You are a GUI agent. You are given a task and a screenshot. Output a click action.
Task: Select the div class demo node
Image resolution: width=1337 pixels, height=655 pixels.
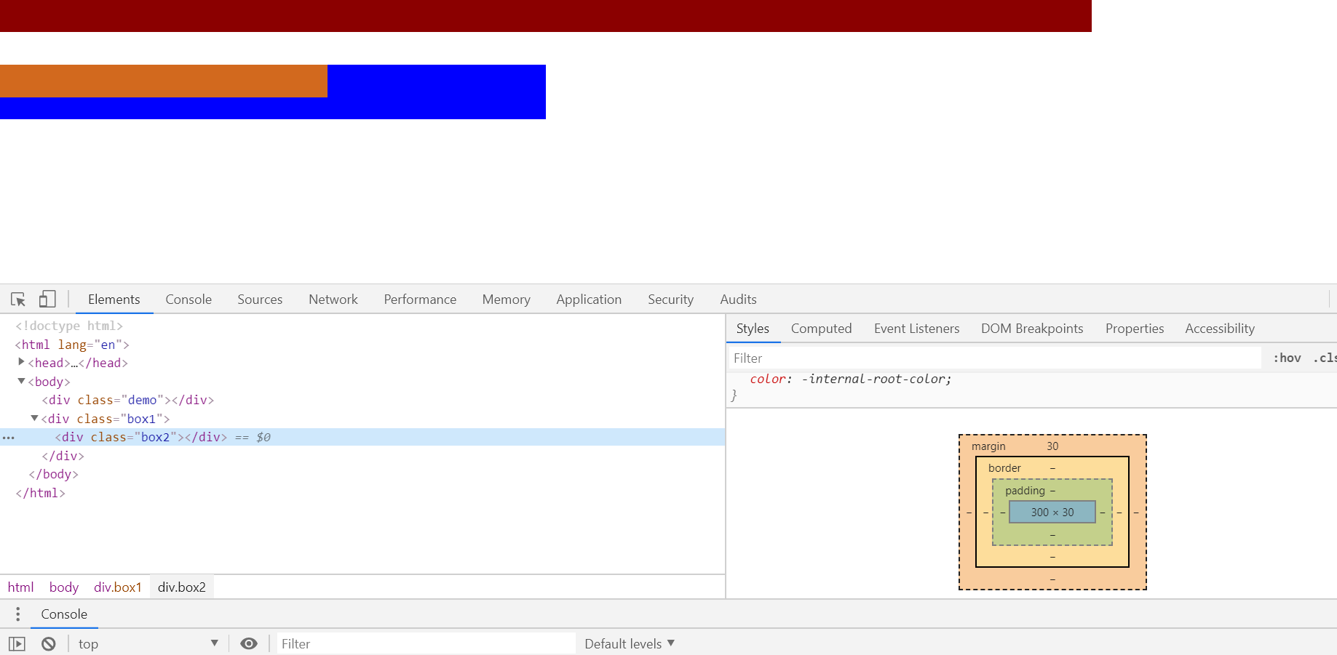128,400
